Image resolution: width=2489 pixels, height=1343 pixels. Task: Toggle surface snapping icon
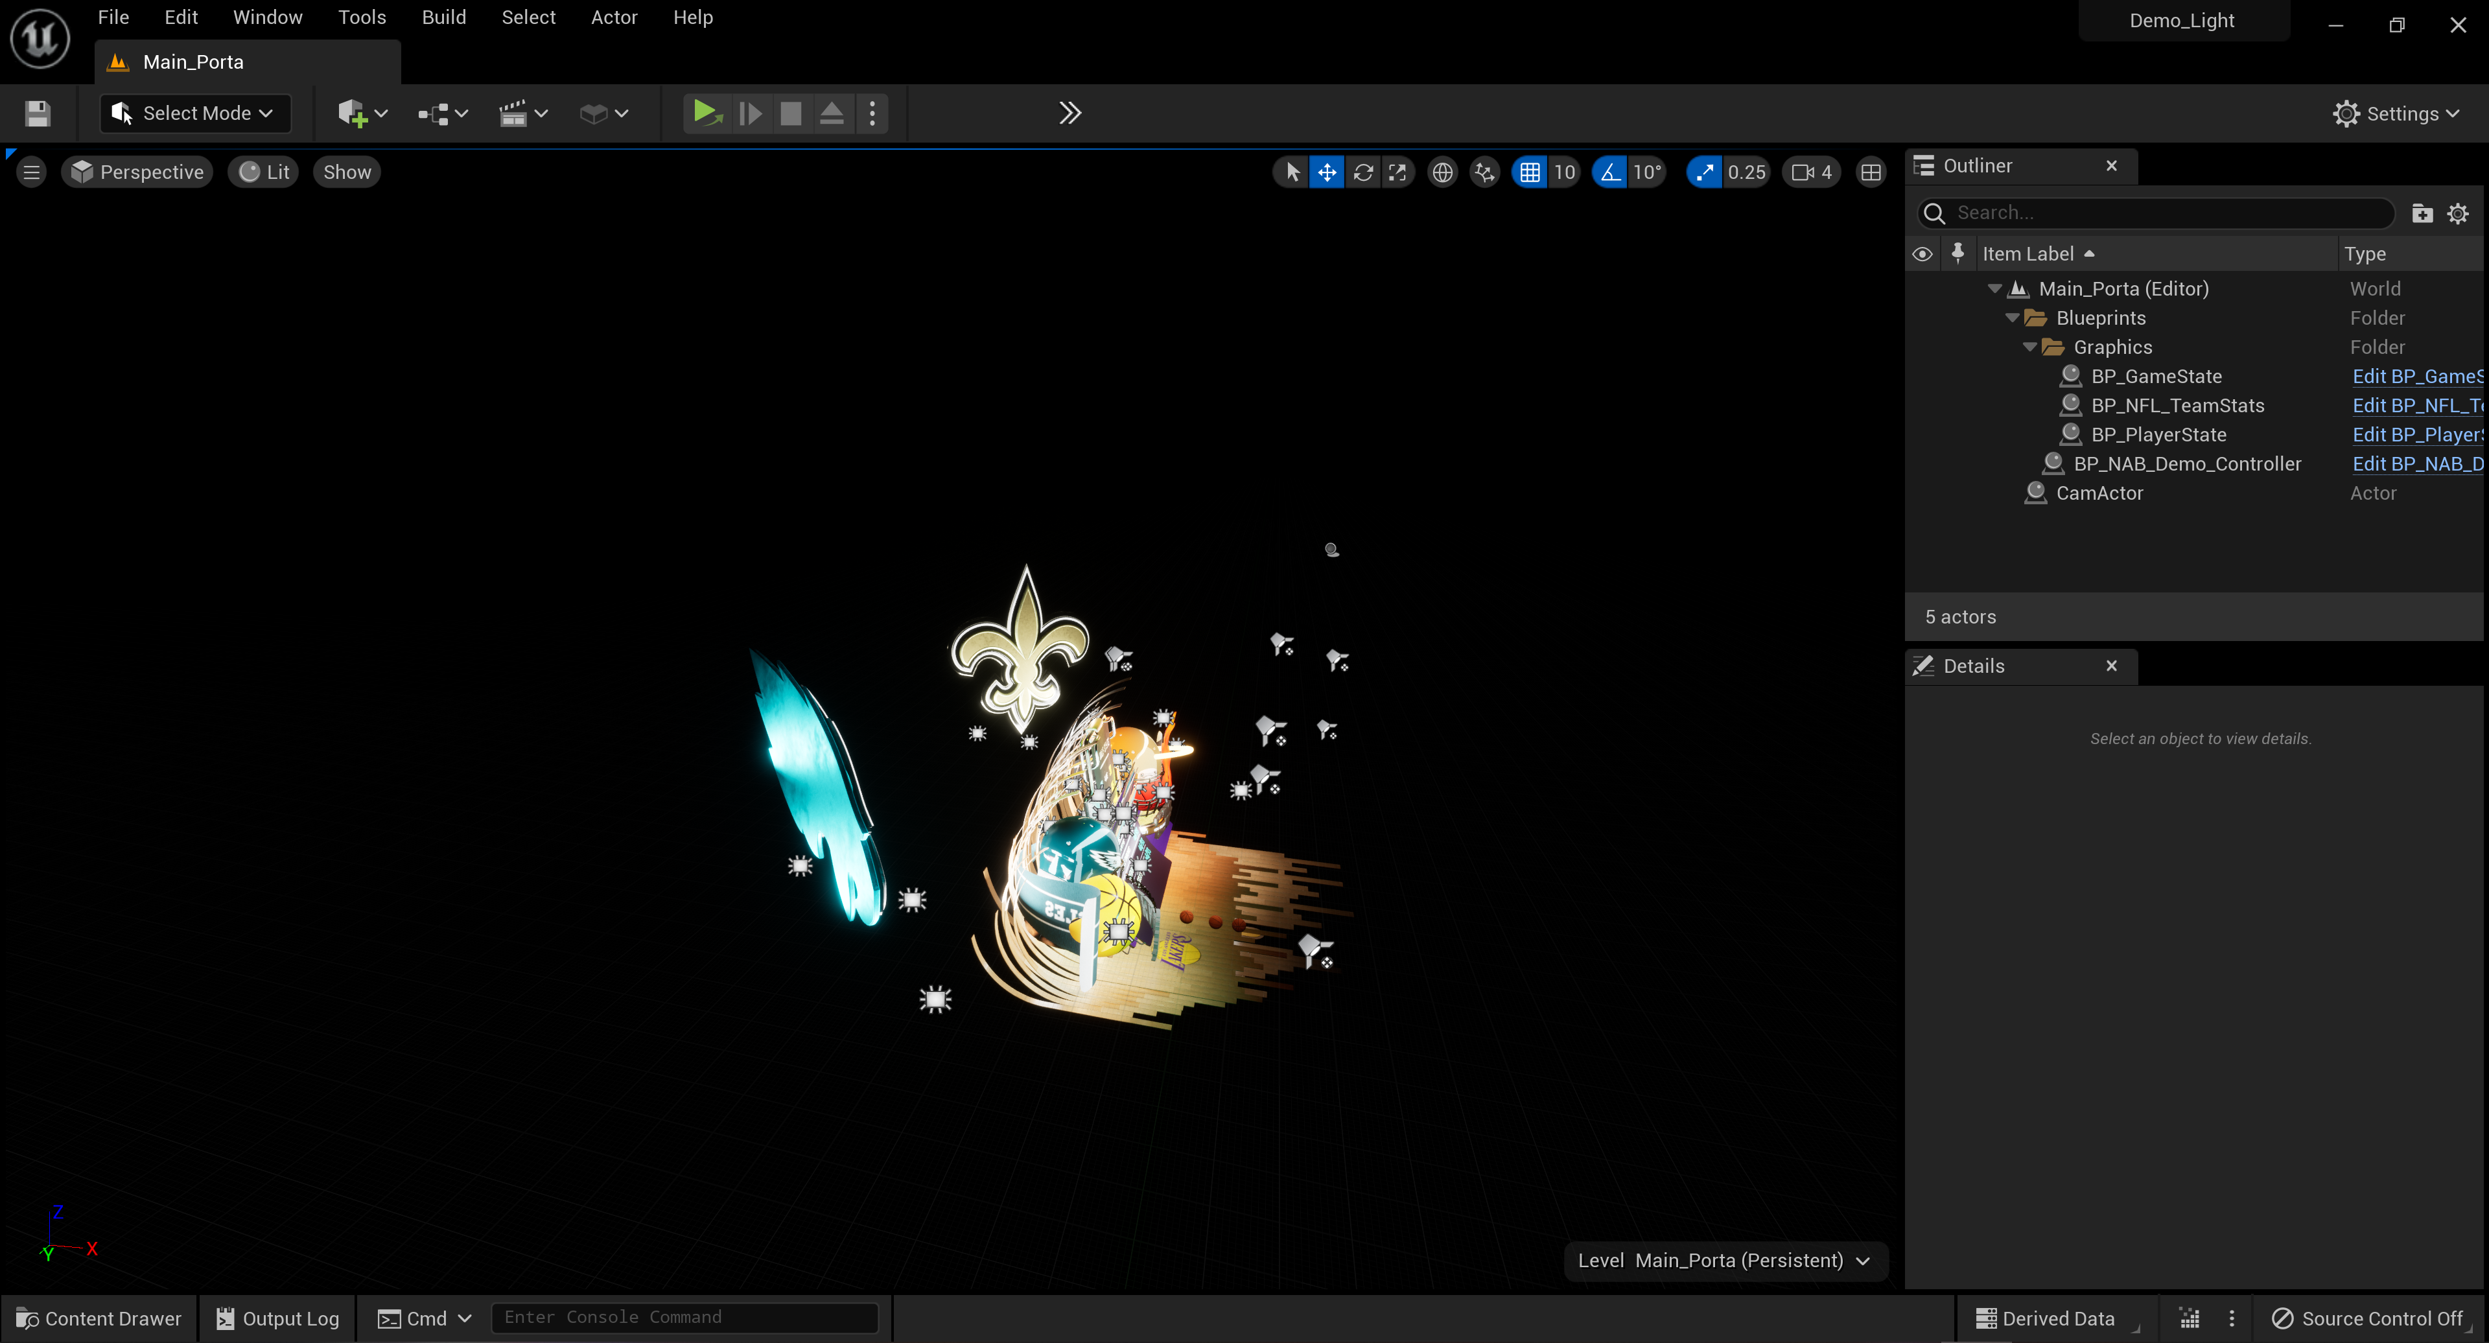pos(1484,172)
